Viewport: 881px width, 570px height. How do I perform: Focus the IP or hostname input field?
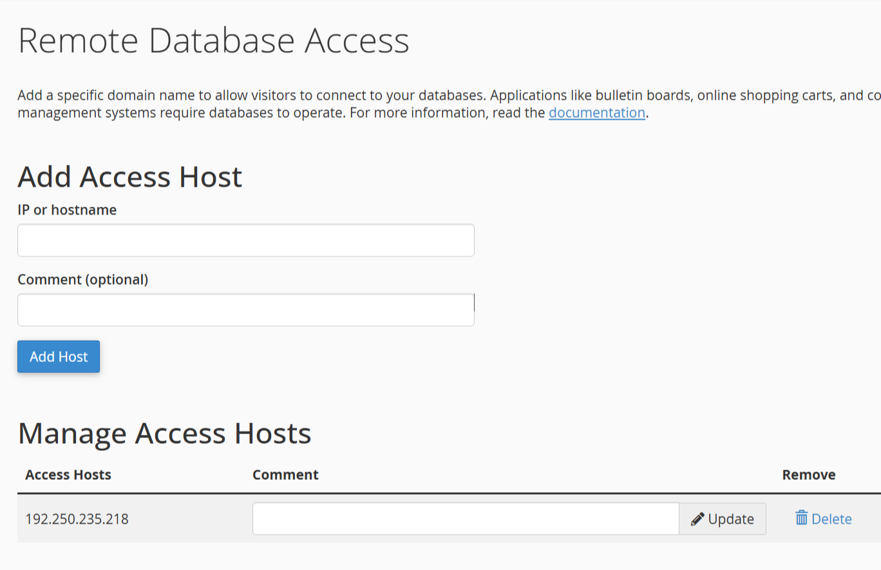click(x=245, y=240)
